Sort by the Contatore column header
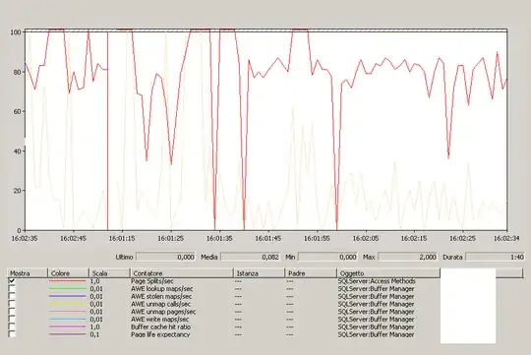Viewport: 531px width, 355px height. 182,273
